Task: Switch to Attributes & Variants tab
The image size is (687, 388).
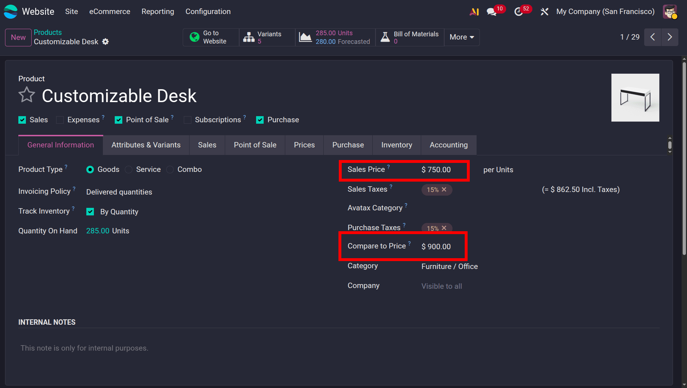Action: [x=146, y=145]
